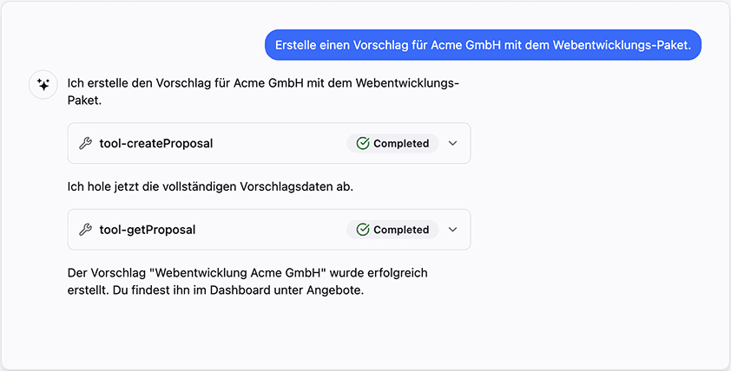This screenshot has height=371, width=731.
Task: Click the text "Ich hole jetzt die vollständigen Vorschlagsdaten ab"
Action: (210, 186)
